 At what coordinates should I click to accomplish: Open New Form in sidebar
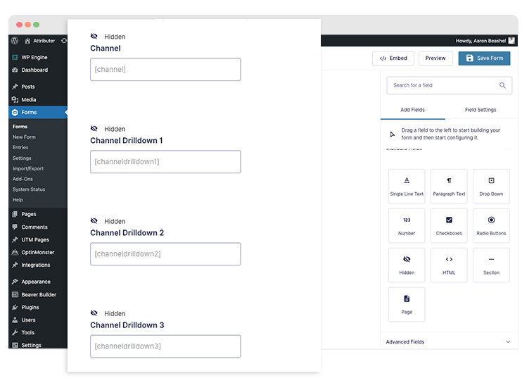24,137
